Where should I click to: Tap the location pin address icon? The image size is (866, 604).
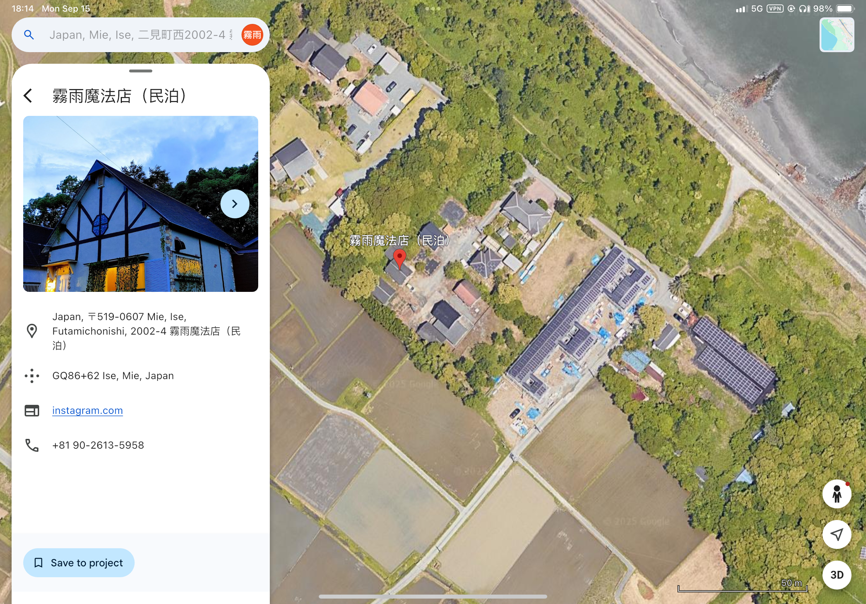(x=32, y=331)
